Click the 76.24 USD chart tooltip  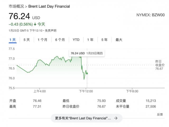point(87,53)
